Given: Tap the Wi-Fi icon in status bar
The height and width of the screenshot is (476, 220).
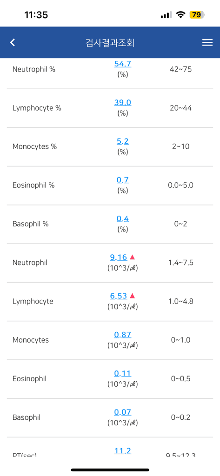Looking at the screenshot, I should tap(181, 14).
